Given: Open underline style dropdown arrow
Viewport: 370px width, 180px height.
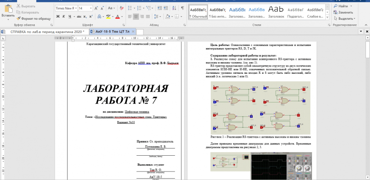Looking at the screenshot, I should point(74,17).
